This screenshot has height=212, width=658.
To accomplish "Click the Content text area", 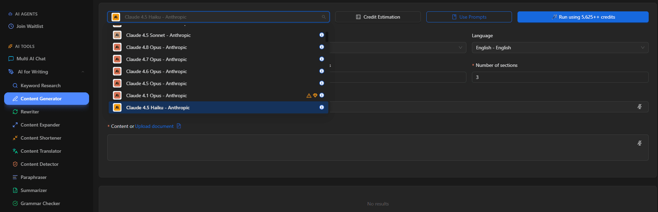I will click(378, 148).
